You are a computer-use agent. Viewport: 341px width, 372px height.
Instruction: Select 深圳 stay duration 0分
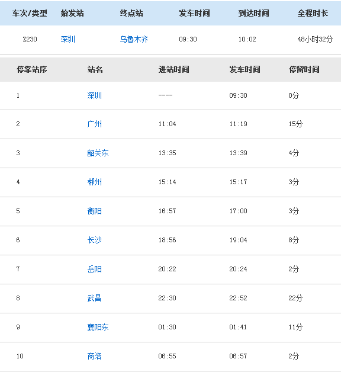point(294,95)
